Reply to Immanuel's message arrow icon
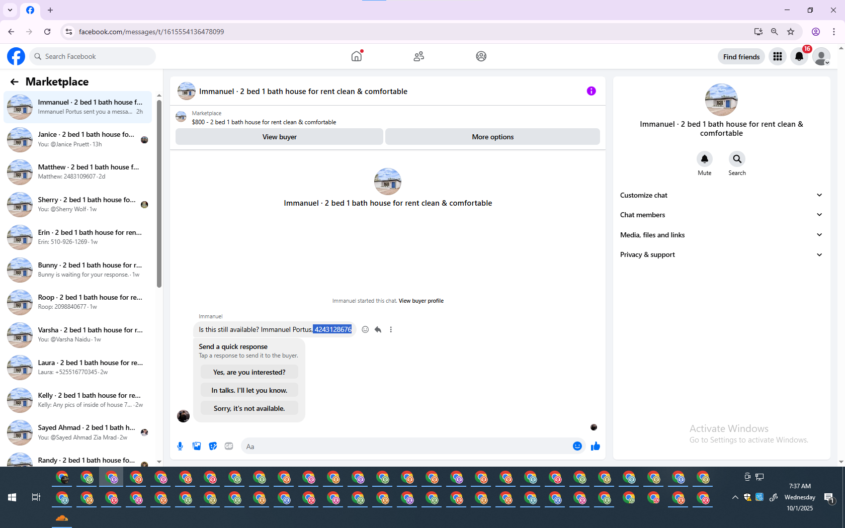 coord(378,329)
